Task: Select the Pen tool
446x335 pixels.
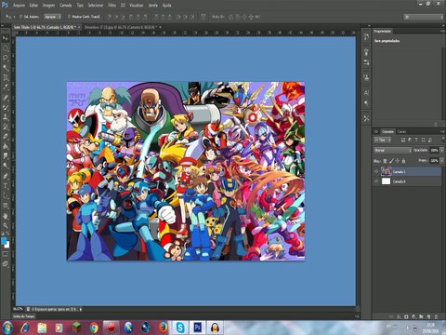Action: [x=6, y=176]
